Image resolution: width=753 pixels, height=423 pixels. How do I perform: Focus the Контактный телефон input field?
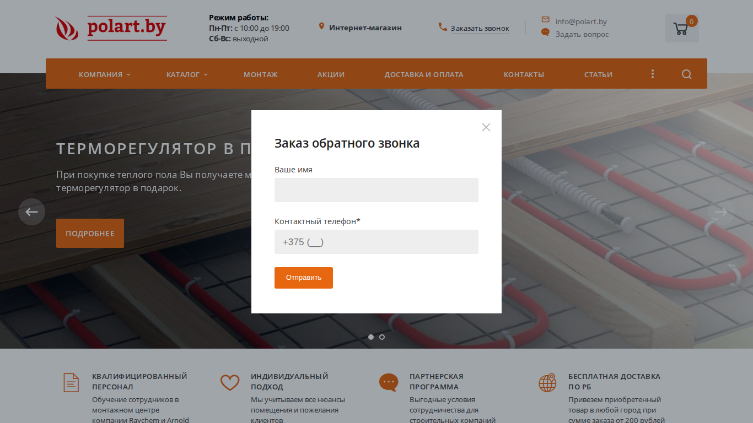[x=376, y=242]
